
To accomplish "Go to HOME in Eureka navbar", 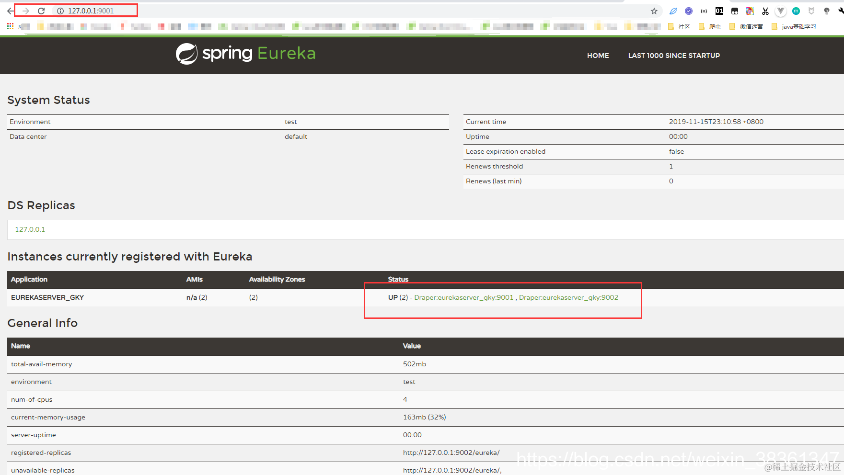I will (x=598, y=56).
